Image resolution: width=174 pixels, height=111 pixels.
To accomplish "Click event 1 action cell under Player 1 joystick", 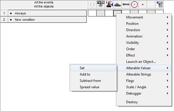I will point(109,13).
